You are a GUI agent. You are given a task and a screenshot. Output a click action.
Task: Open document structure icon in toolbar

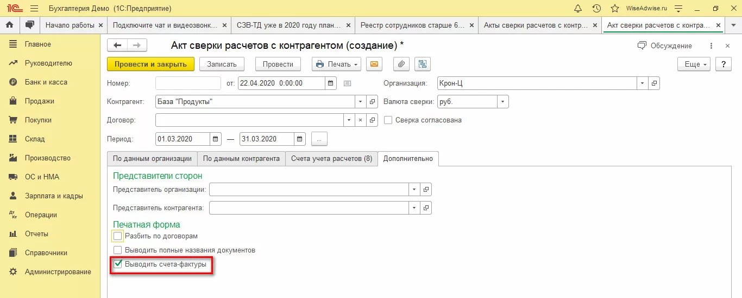click(422, 64)
